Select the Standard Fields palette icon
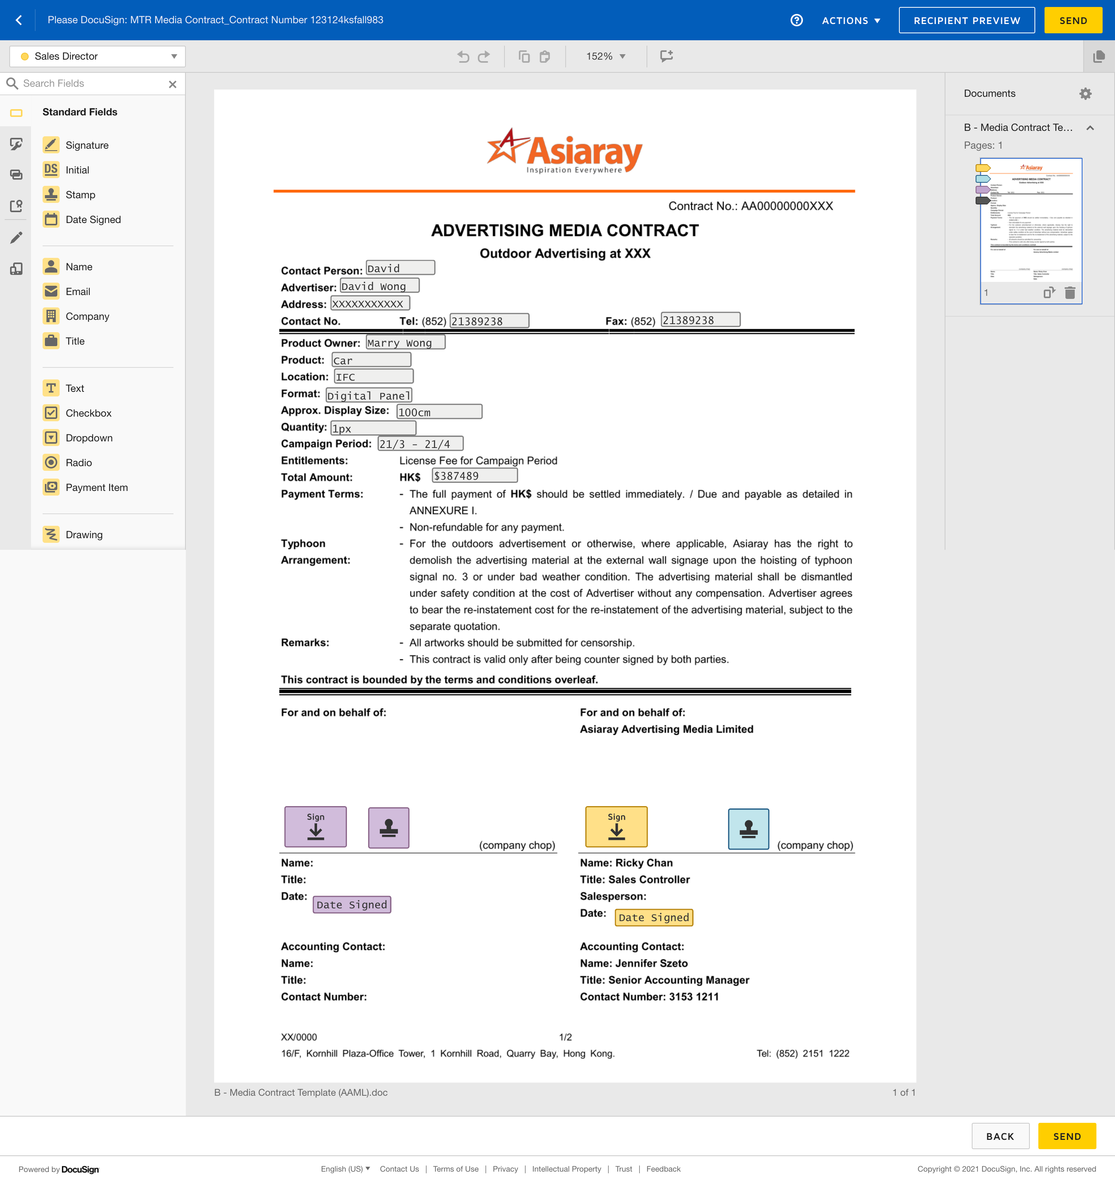This screenshot has height=1184, width=1115. (16, 113)
